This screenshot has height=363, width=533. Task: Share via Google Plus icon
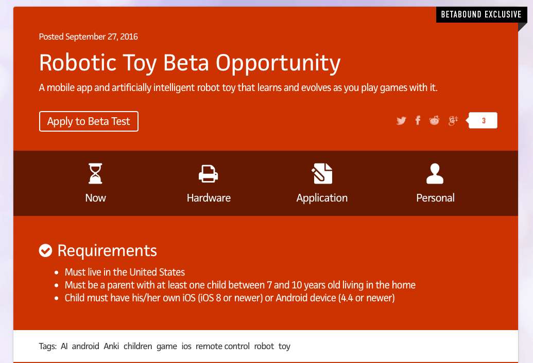(x=453, y=120)
